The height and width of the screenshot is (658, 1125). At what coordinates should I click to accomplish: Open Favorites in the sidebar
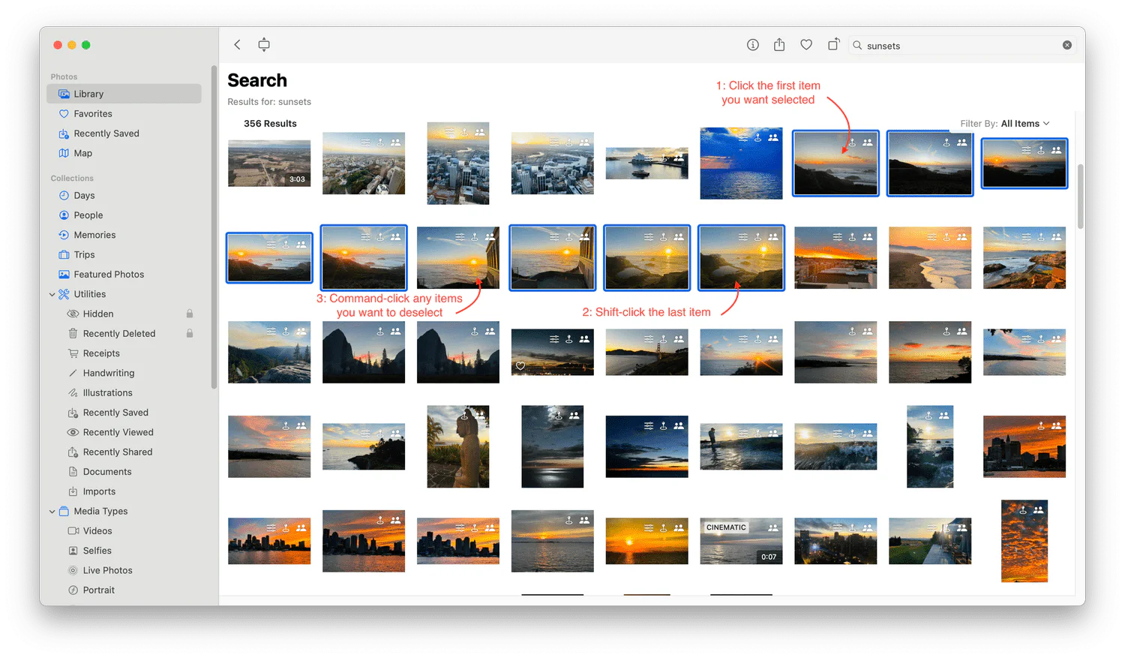tap(124, 113)
